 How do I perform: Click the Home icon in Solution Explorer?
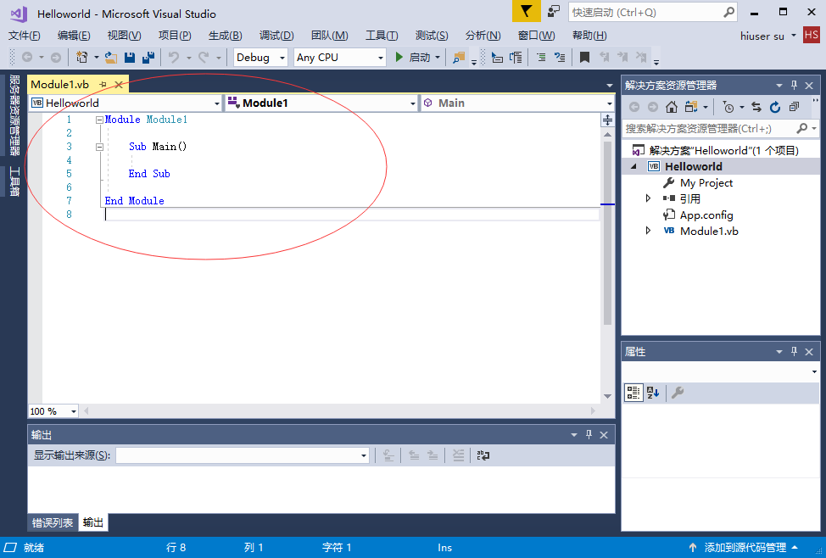point(671,107)
